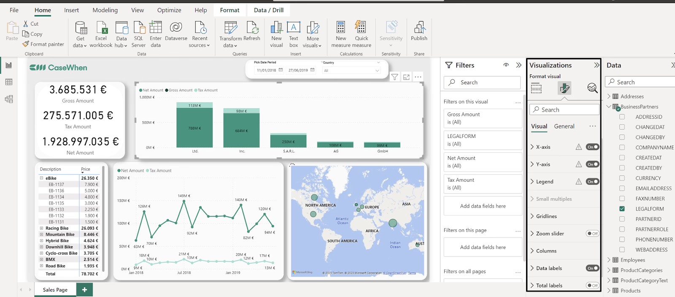Screen dimensions: 675x297
Task: Open the Modeling ribbon tab
Action: (x=105, y=10)
